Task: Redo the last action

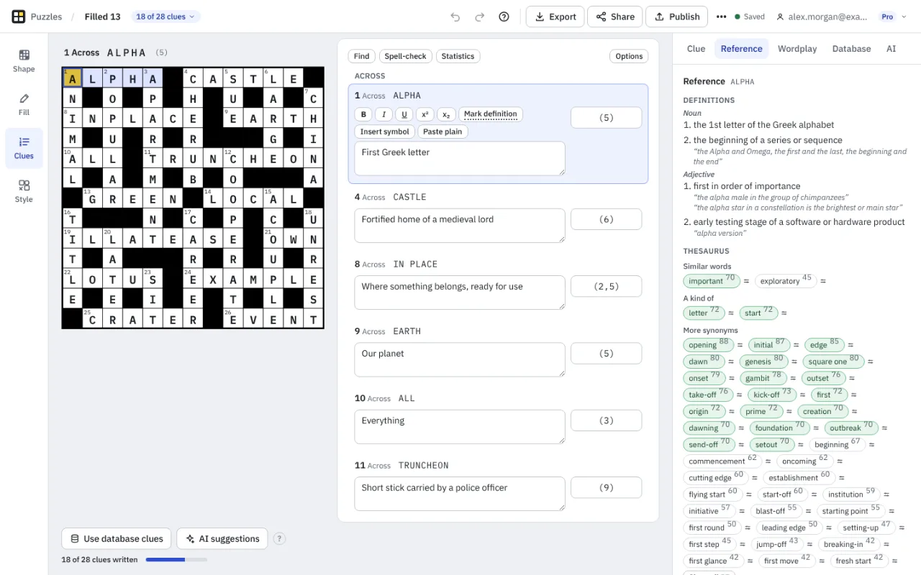Action: (x=479, y=17)
